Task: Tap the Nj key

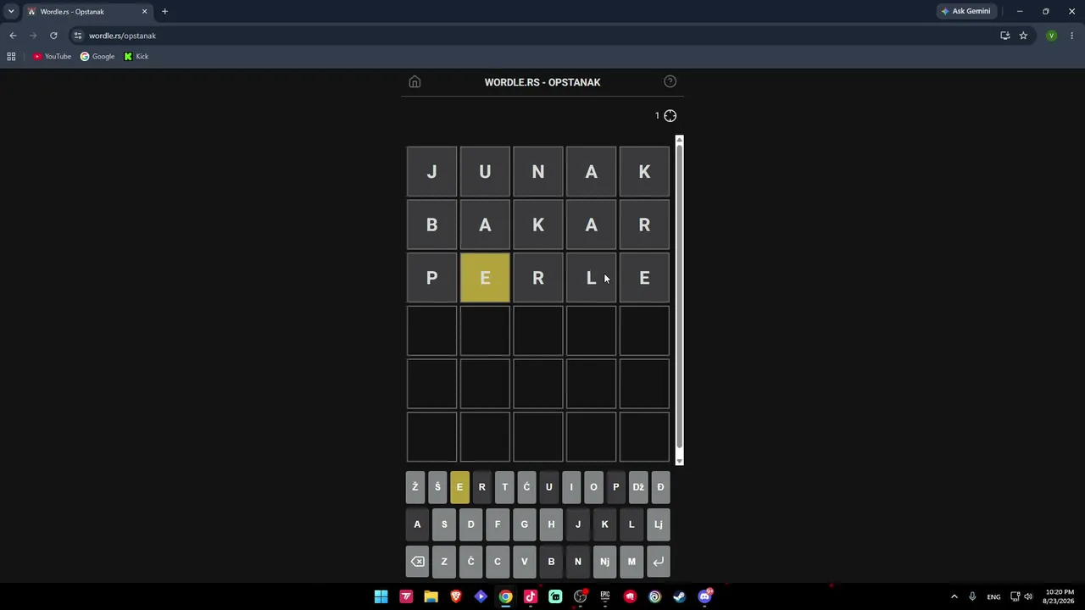Action: 604,562
